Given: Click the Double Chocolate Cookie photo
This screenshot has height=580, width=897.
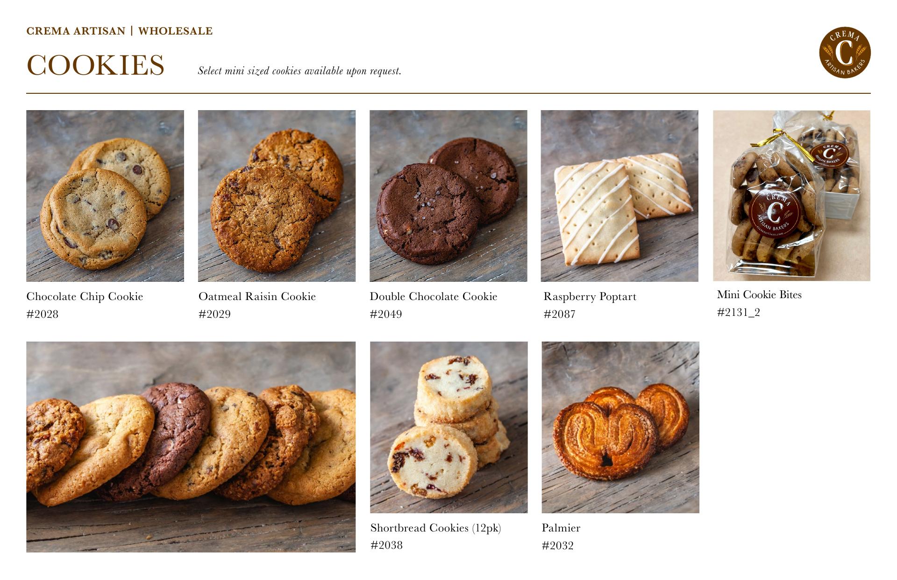Looking at the screenshot, I should click(x=448, y=196).
